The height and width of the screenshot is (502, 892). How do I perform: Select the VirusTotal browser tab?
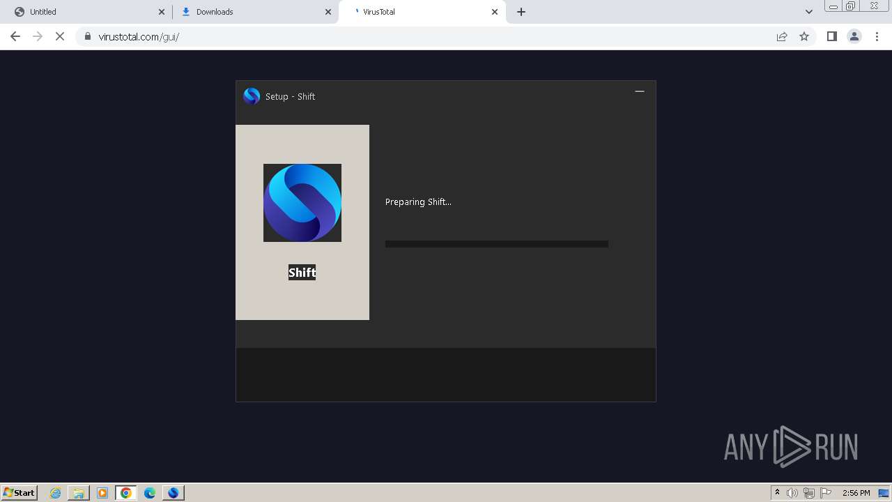point(422,12)
